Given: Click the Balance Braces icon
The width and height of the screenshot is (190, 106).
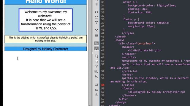Looking at the screenshot, I should pos(96,35).
